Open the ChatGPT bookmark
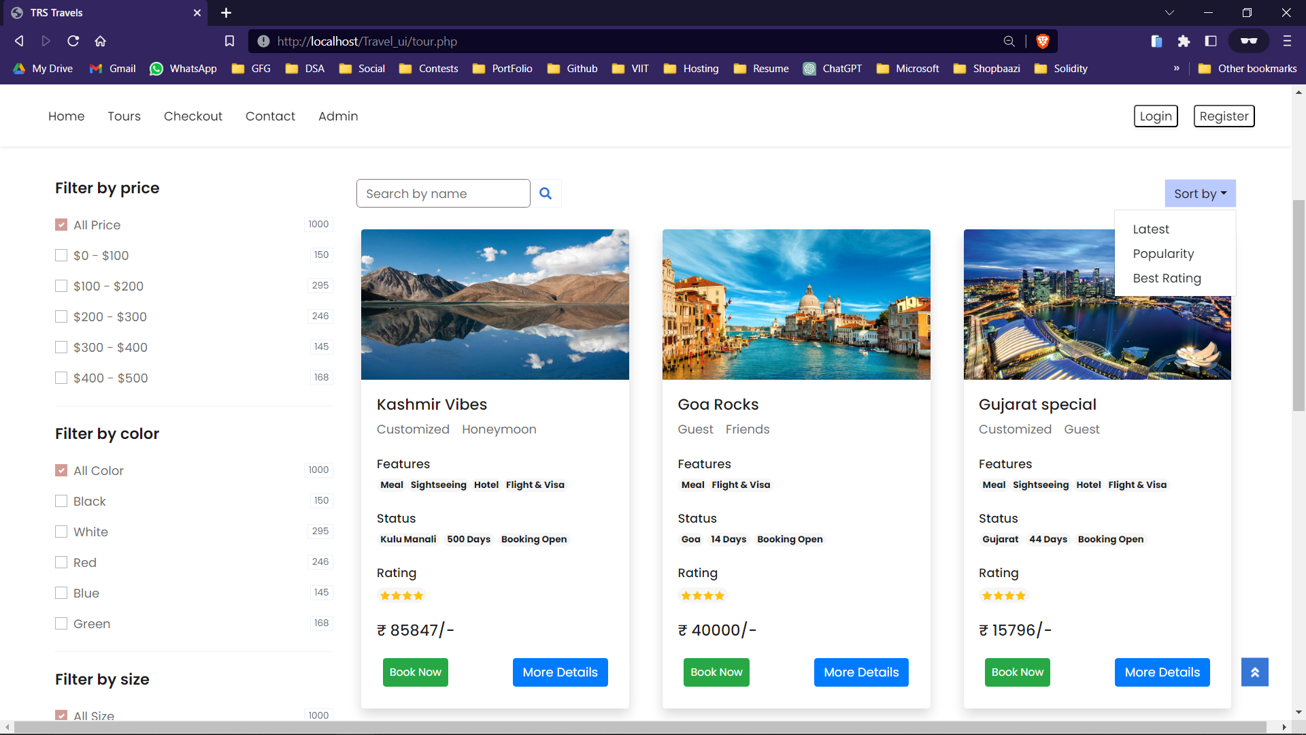Screen dimensions: 1306x735 click(x=833, y=68)
